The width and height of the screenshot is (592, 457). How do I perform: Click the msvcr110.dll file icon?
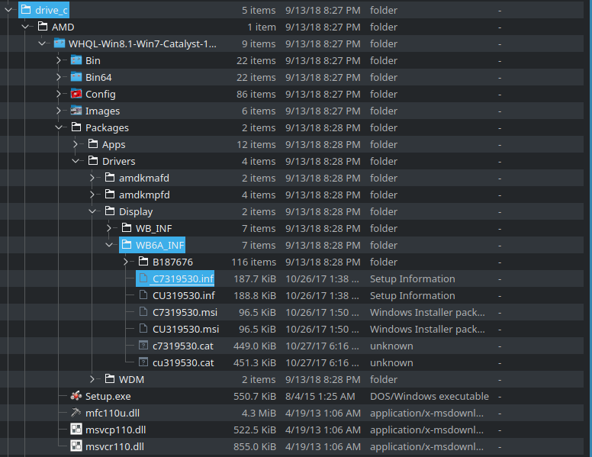click(x=76, y=446)
